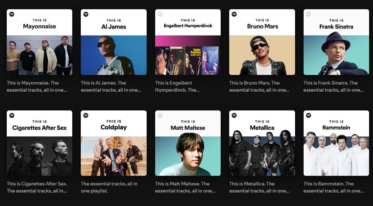Click 'This is Engelbert Humperdinck' description text
The height and width of the screenshot is (206, 373).
(x=177, y=86)
